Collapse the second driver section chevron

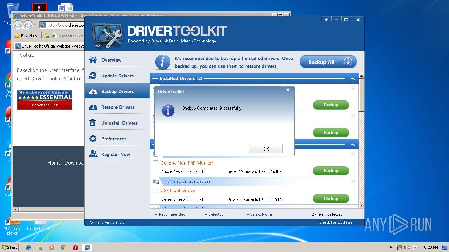[353, 145]
